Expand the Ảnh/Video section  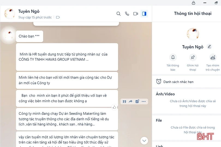[165, 94]
